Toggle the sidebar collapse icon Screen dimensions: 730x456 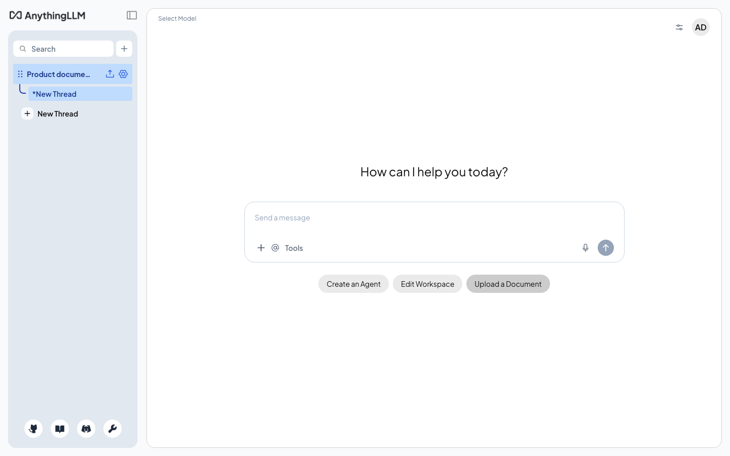[132, 15]
